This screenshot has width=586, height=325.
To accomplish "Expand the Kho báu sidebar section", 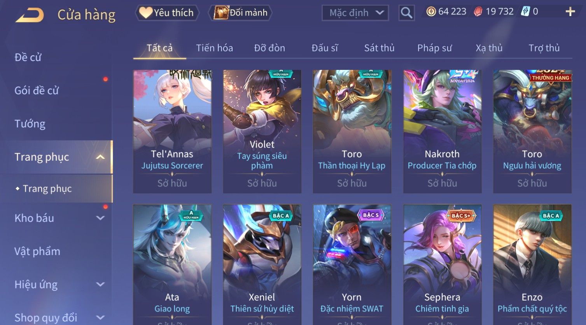I will coord(100,218).
